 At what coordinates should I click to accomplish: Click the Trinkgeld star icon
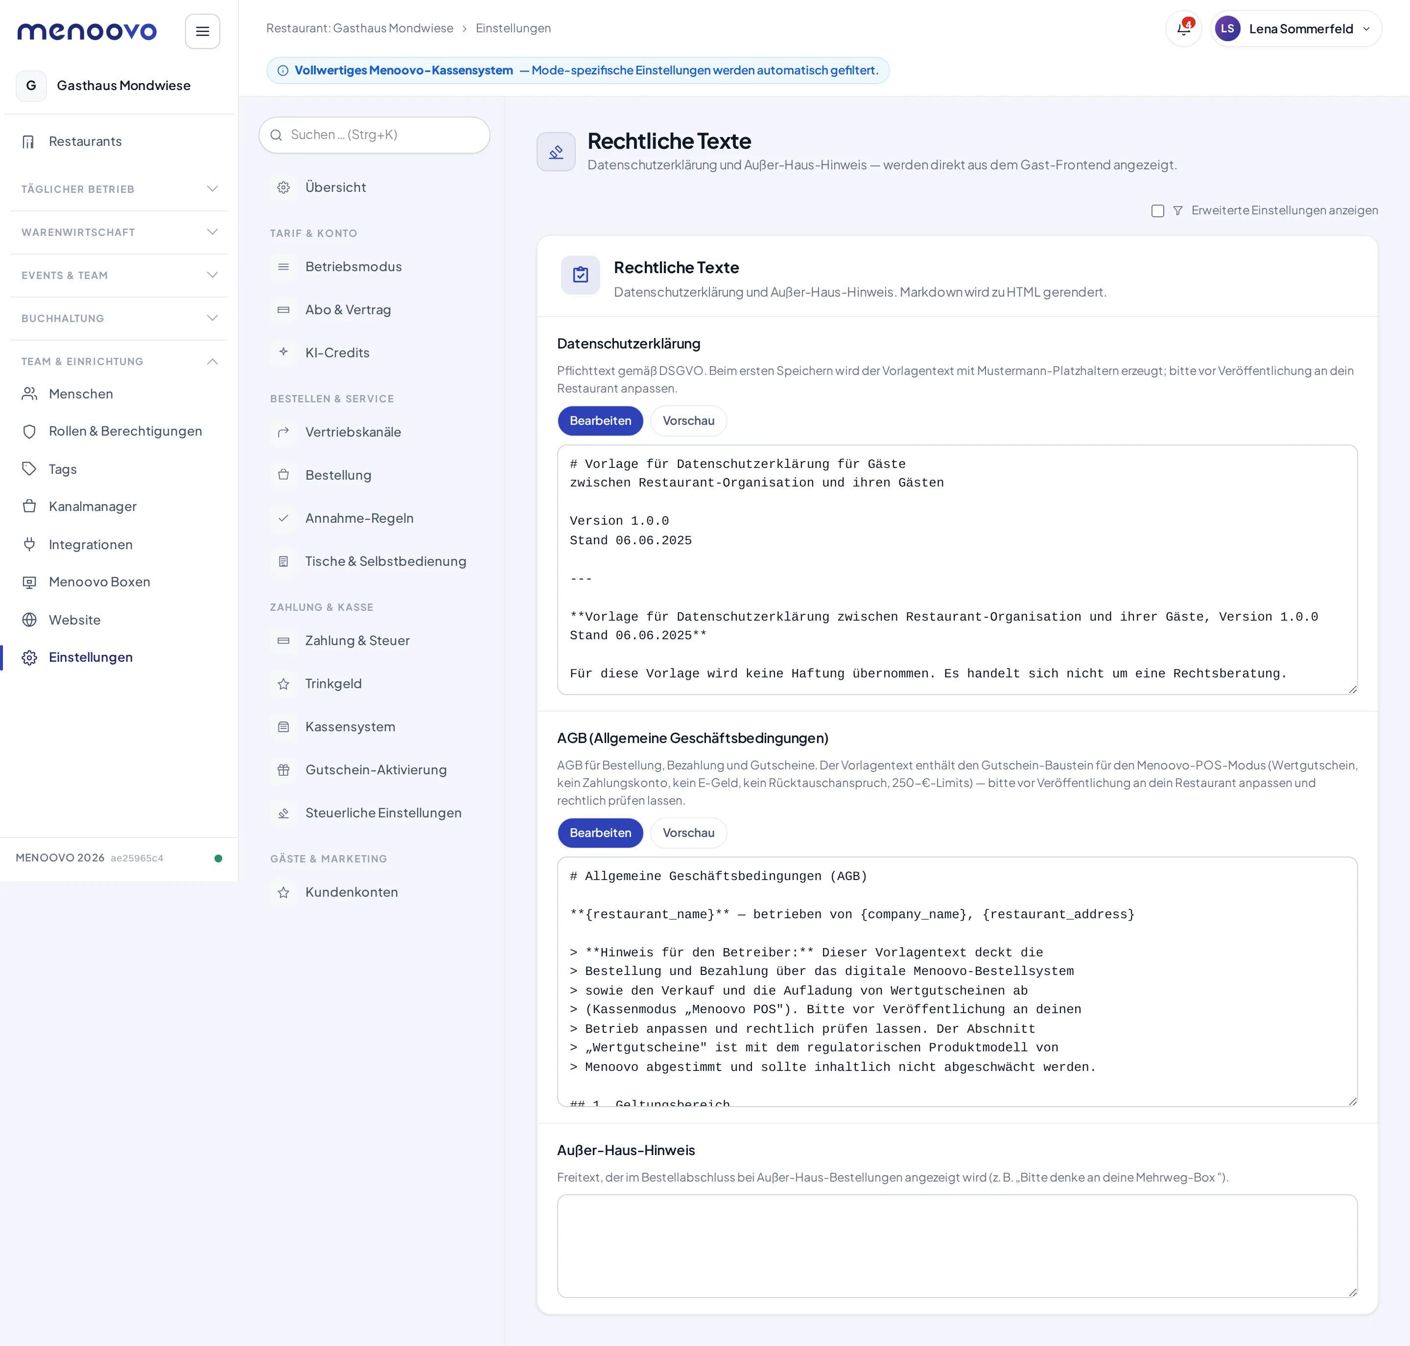[283, 684]
